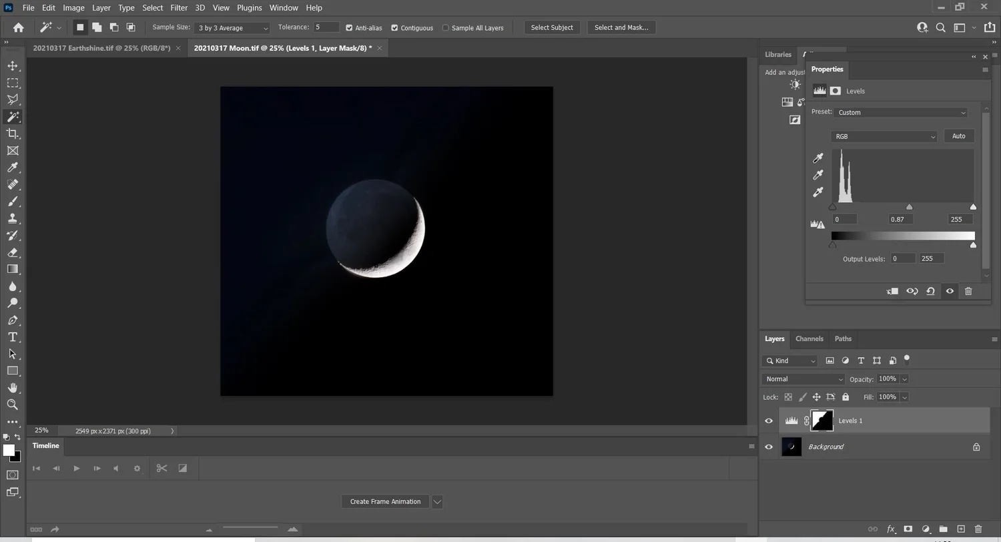
Task: Change the RGB channel dropdown
Action: (x=884, y=136)
